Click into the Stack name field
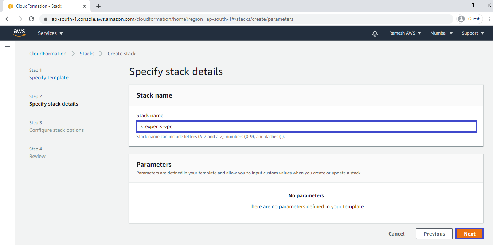Viewport: 493px width, 245px height. point(306,126)
